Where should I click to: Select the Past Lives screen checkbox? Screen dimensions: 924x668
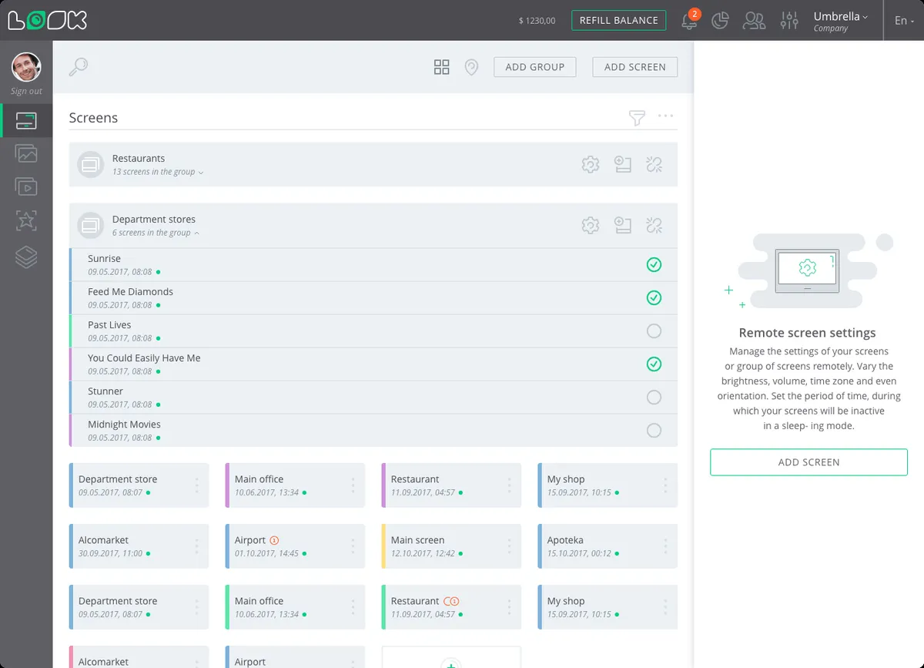(x=654, y=331)
